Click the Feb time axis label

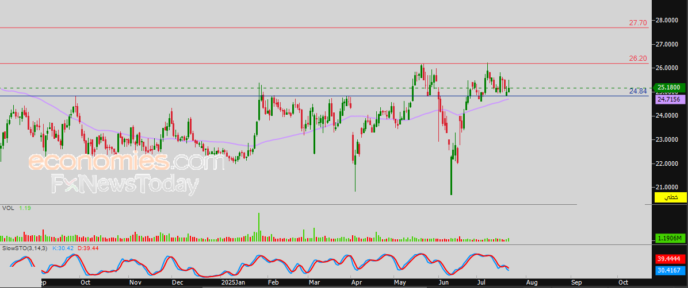pyautogui.click(x=273, y=283)
